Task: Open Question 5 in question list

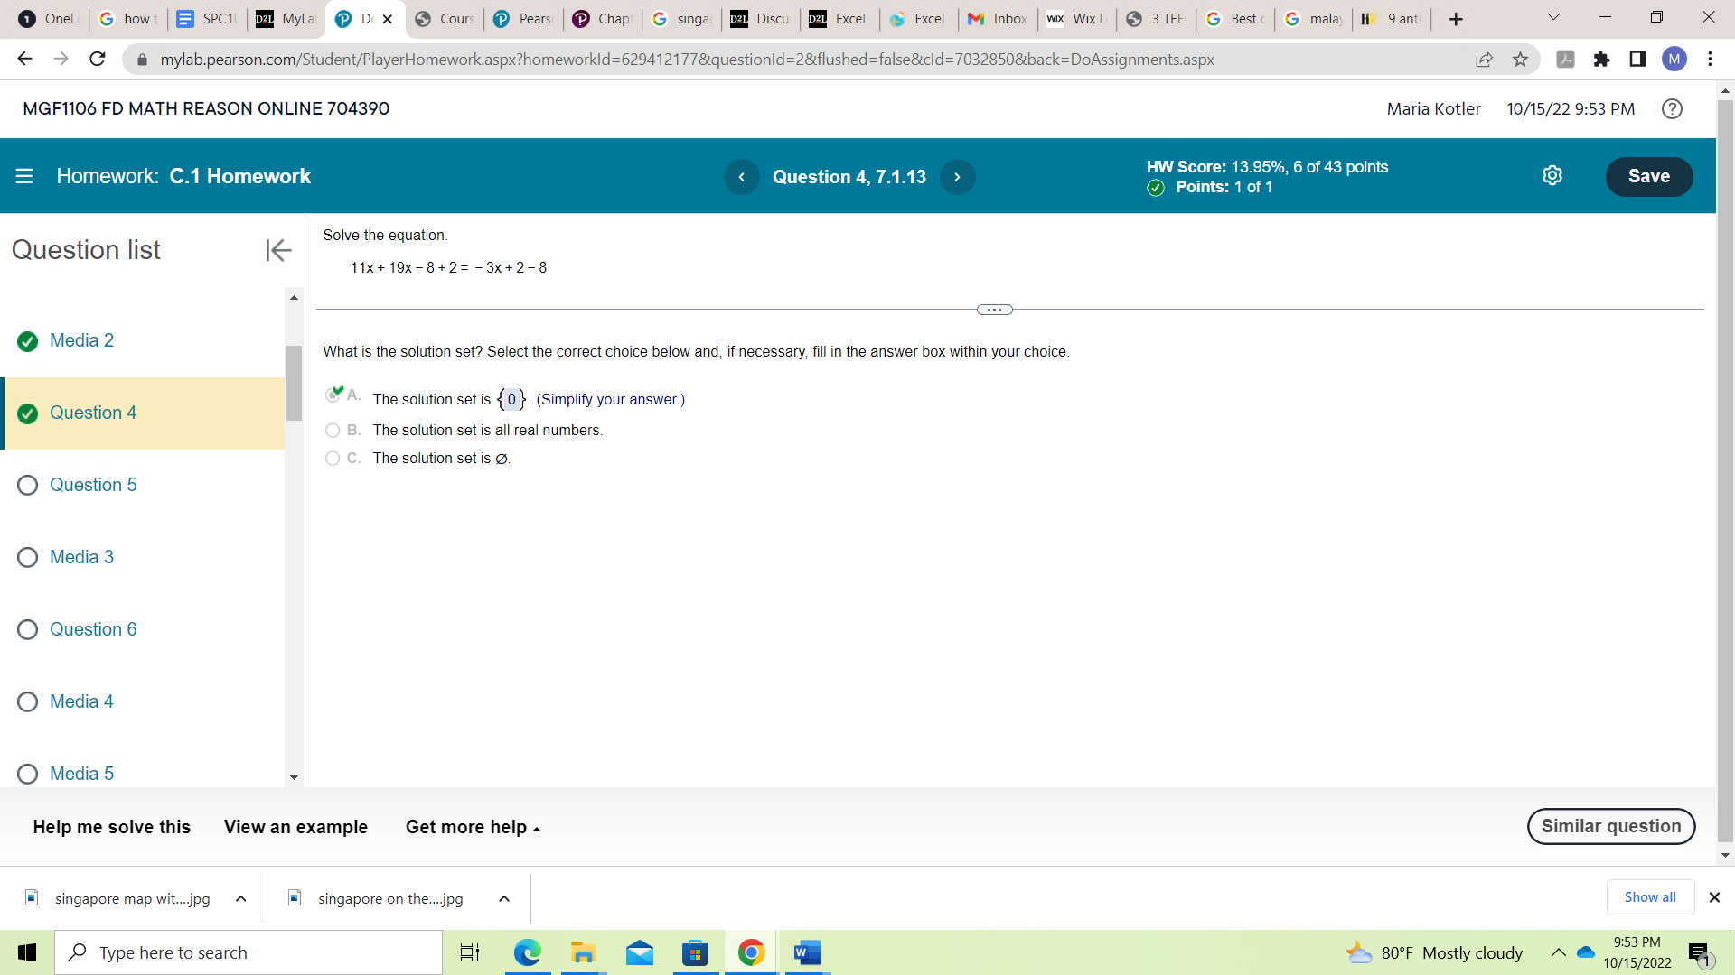Action: 93,485
